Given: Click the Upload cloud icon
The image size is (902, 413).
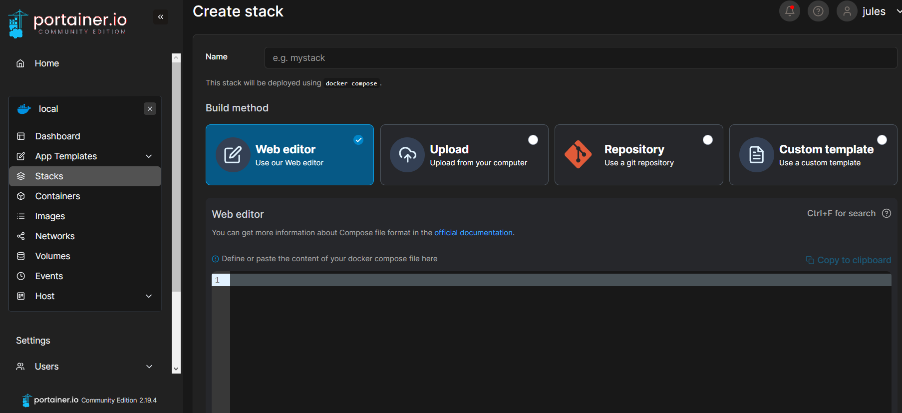Looking at the screenshot, I should [x=407, y=155].
